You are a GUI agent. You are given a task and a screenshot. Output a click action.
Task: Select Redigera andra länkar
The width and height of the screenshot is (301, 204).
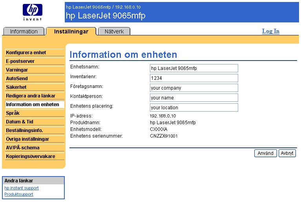35,96
